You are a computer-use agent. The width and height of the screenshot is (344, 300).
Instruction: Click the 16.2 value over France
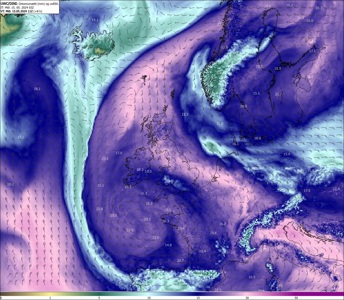pyautogui.click(x=223, y=224)
